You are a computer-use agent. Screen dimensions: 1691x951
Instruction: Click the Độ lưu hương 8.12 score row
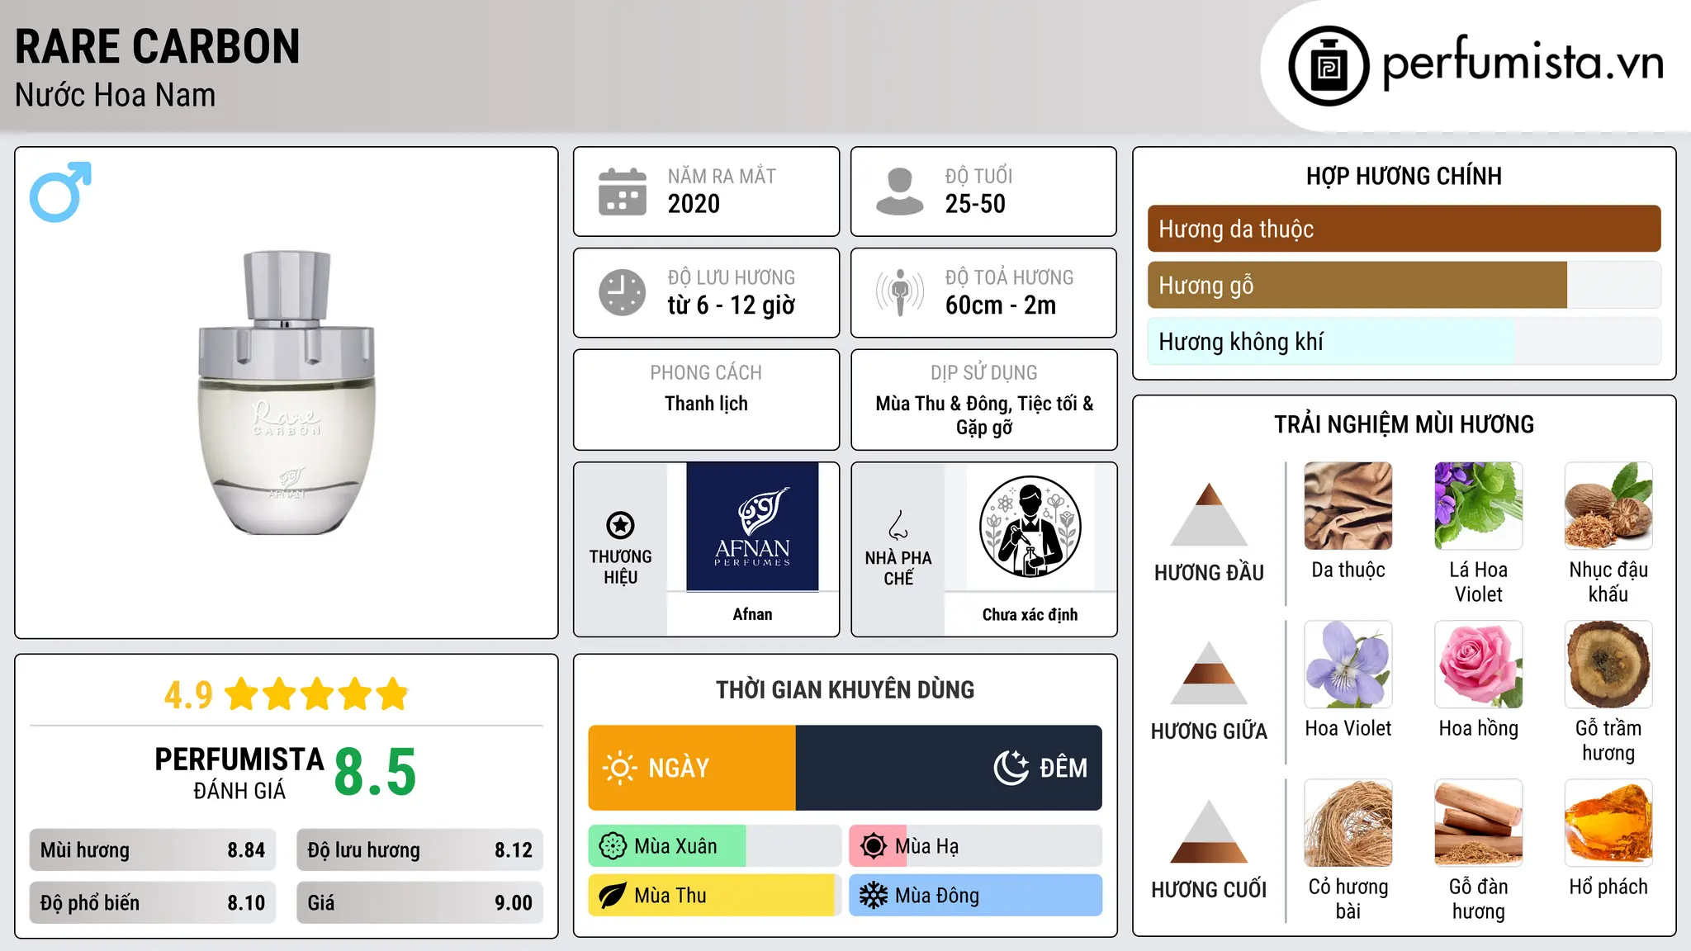(419, 850)
